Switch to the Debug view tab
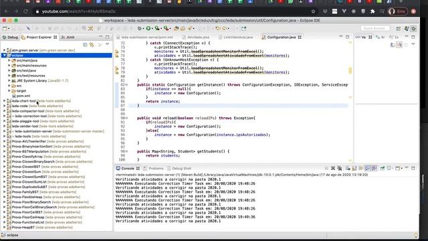 [10, 37]
